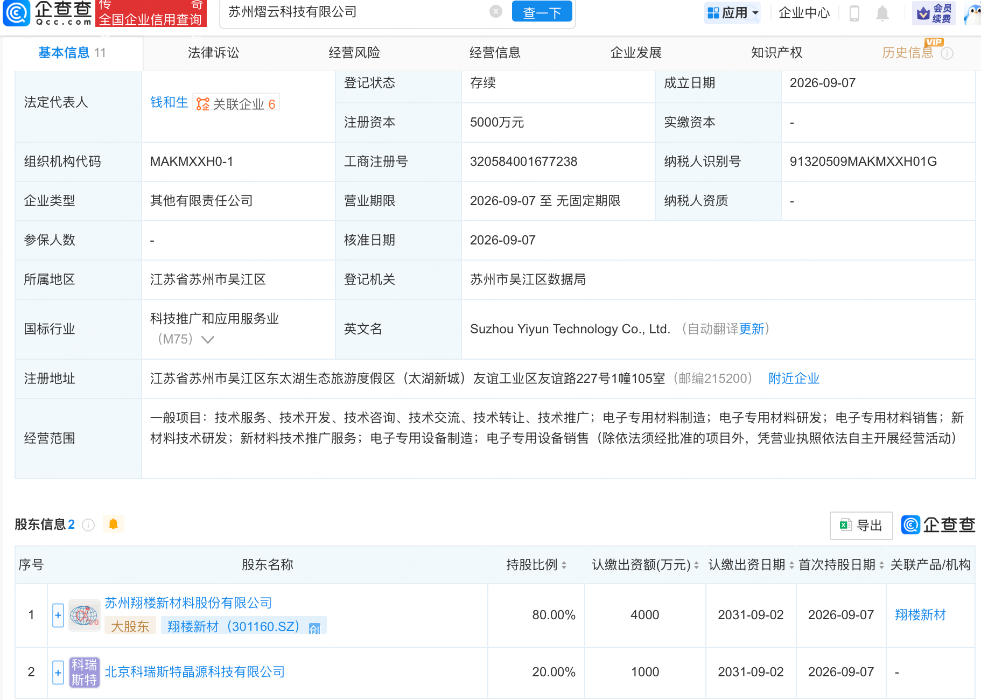This screenshot has width=981, height=700.
Task: Expand row for 北京科瑞斯特晶源科技有限公司
Action: coord(58,673)
